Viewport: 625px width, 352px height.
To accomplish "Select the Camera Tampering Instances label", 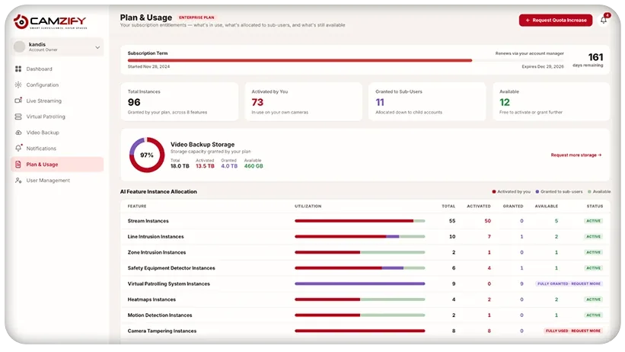I will (x=162, y=331).
